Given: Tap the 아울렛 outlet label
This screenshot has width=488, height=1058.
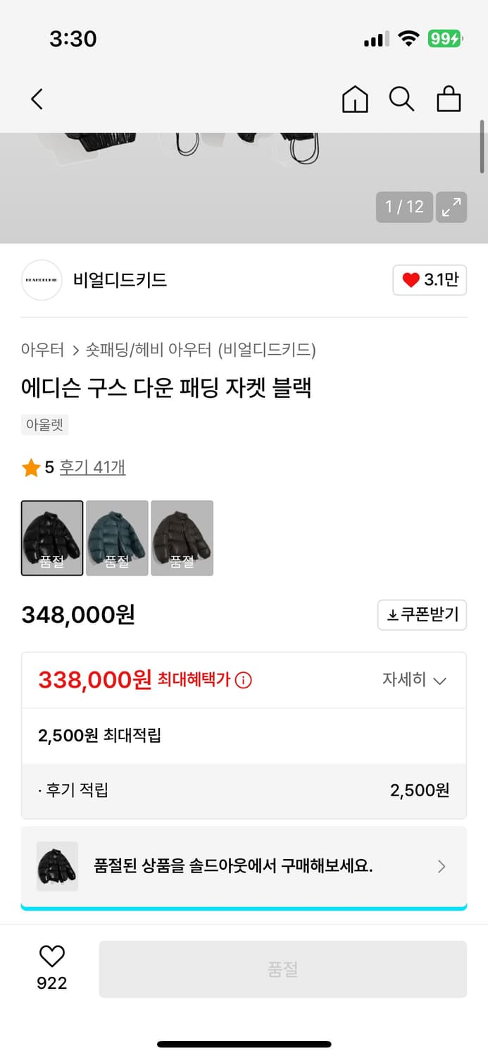Looking at the screenshot, I should 44,425.
